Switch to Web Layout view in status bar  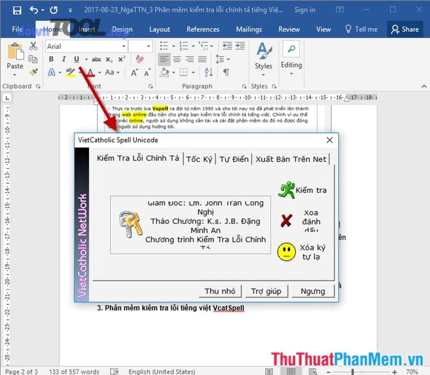point(312,372)
